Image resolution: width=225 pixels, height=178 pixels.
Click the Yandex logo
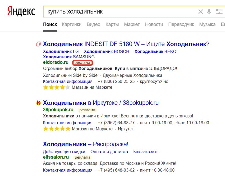click(21, 11)
